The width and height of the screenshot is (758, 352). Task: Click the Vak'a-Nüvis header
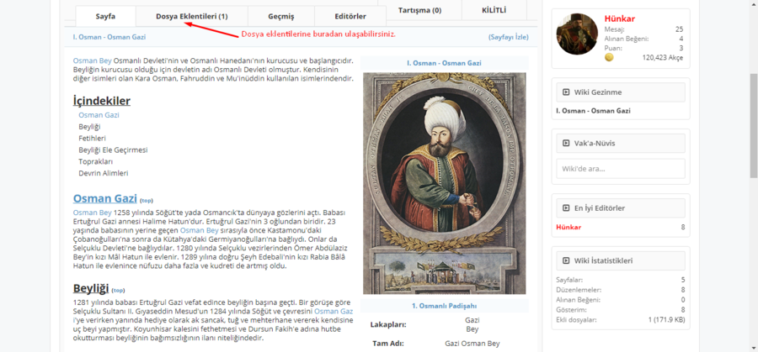621,143
